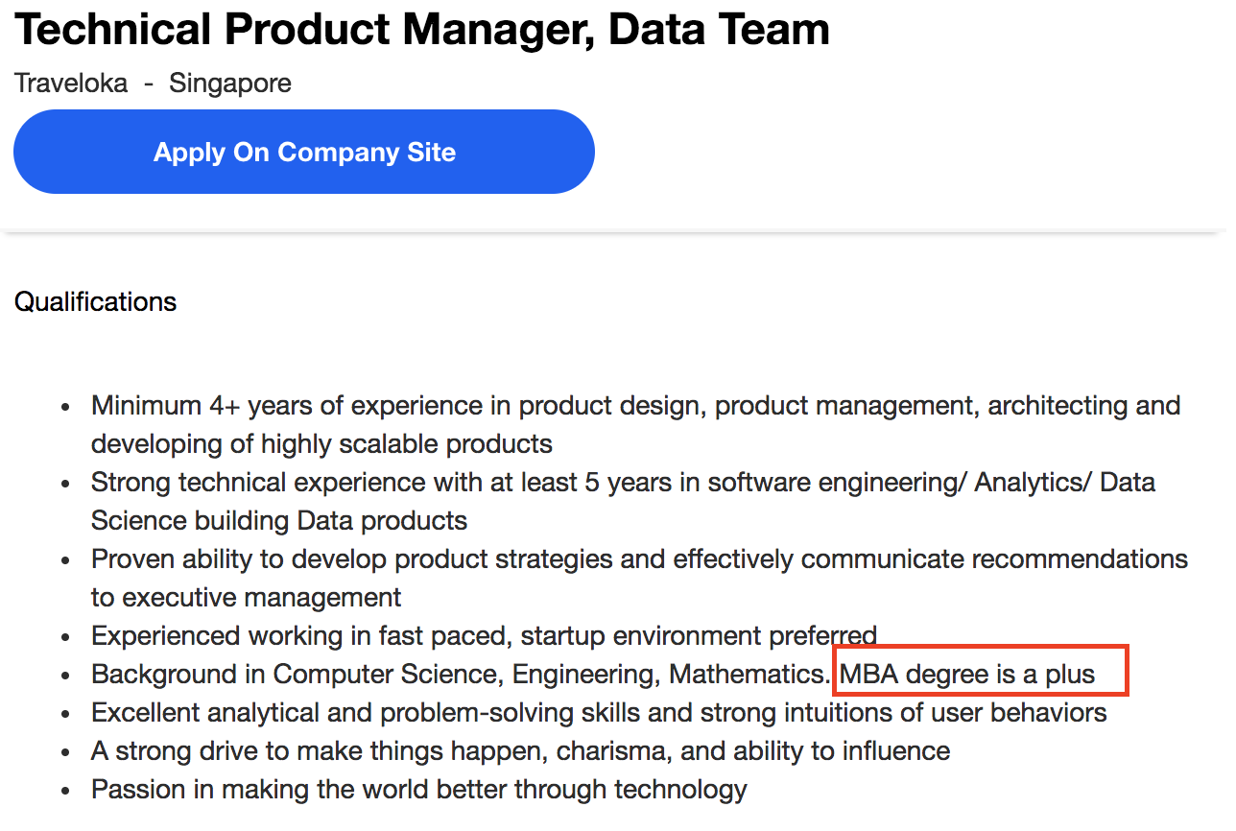Click the Excellent analytical and problem-solving skills line
Screen dimensions: 1236x831
[x=599, y=713]
